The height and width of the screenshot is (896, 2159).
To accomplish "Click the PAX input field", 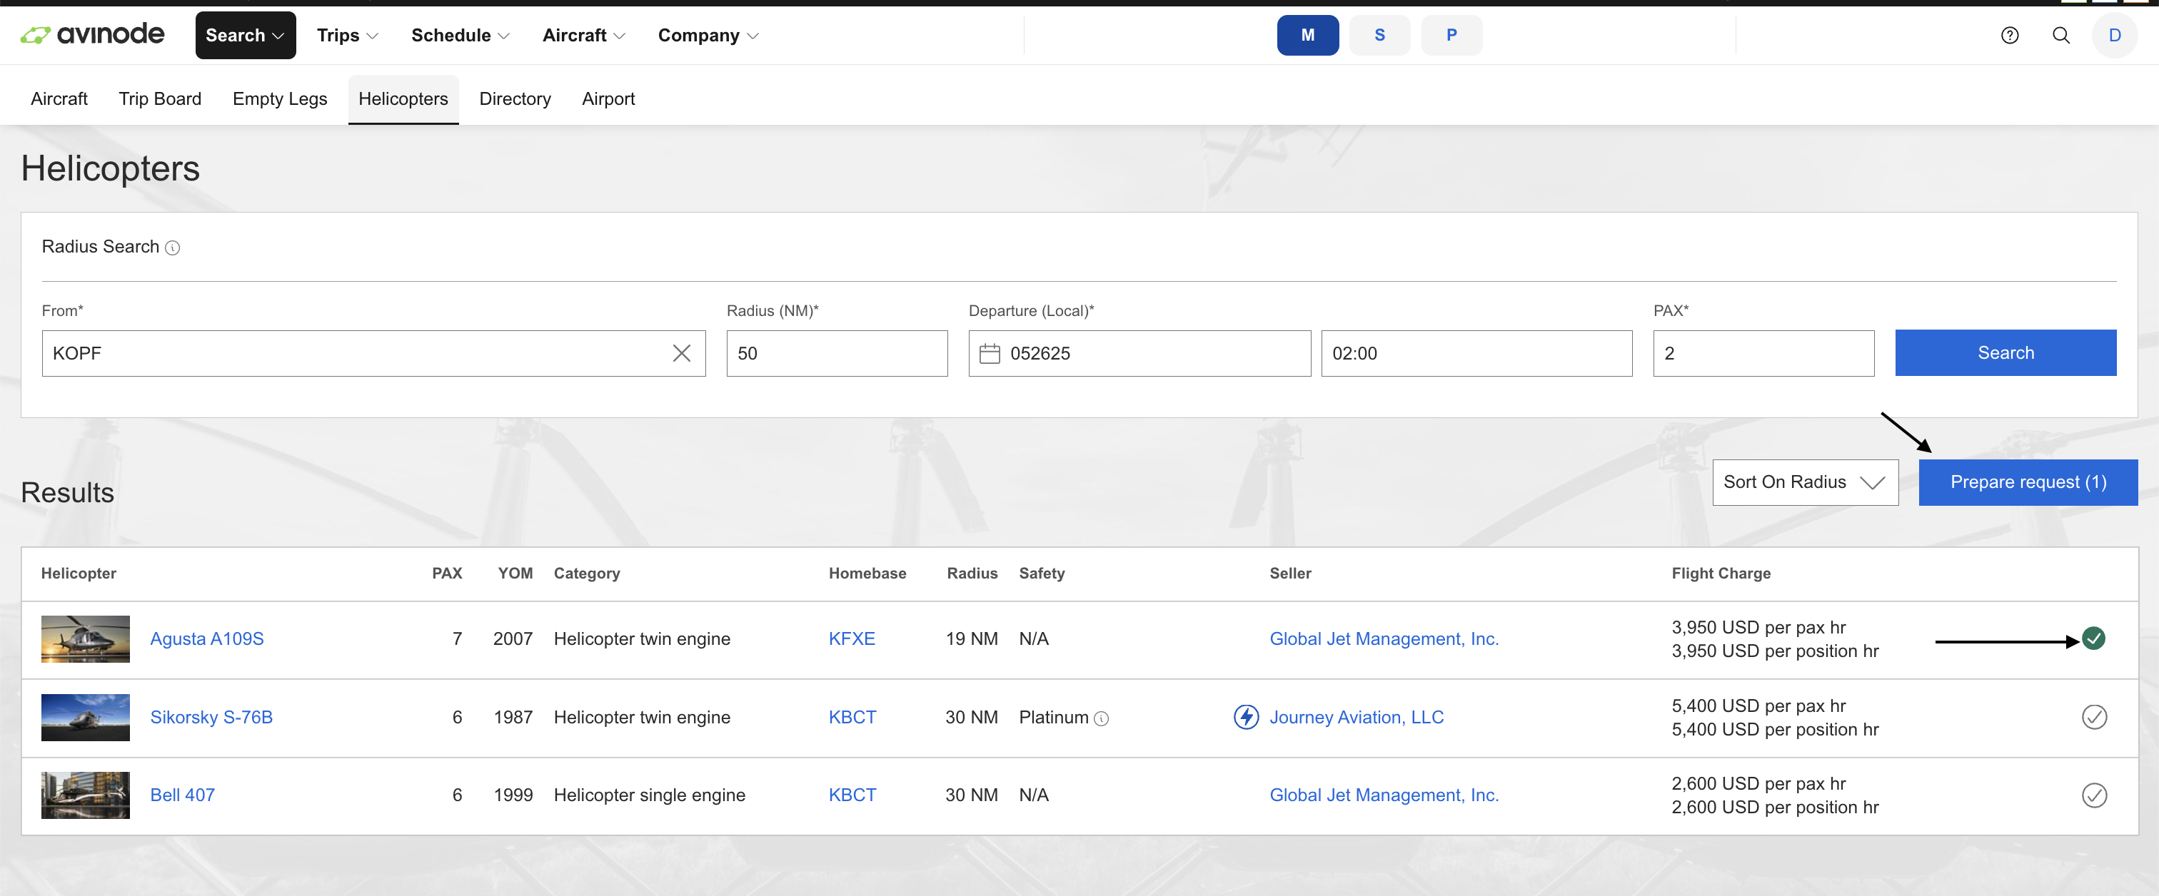I will tap(1763, 353).
